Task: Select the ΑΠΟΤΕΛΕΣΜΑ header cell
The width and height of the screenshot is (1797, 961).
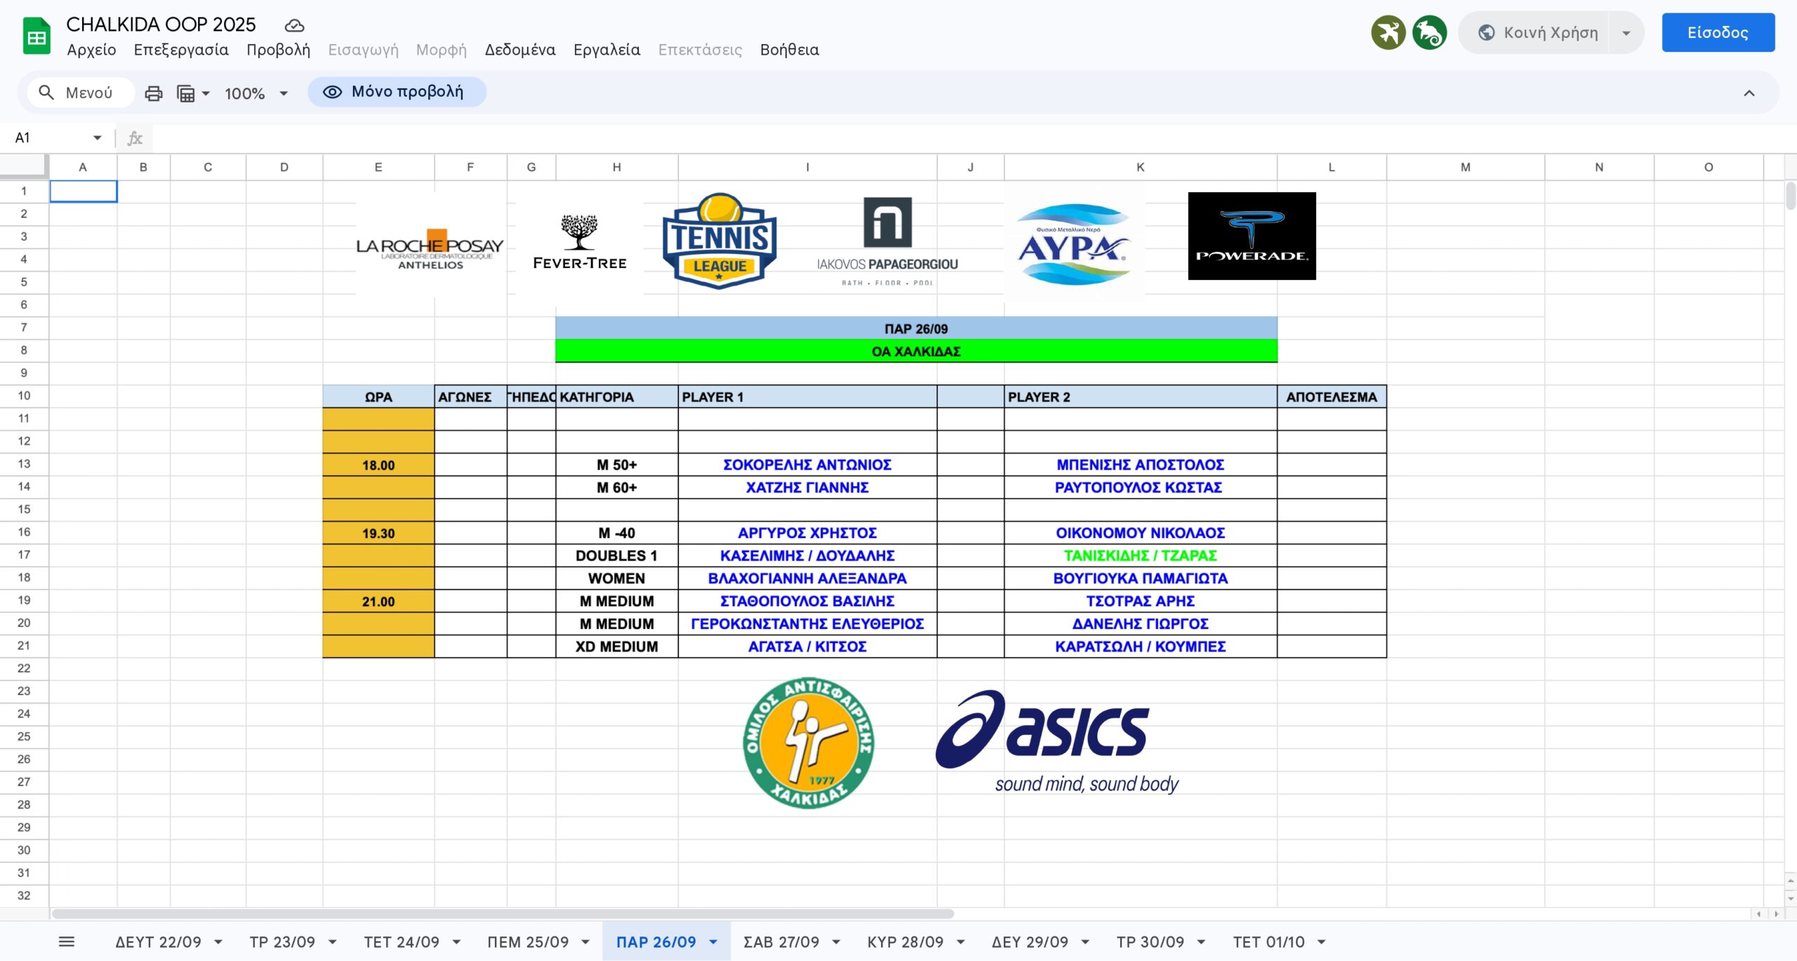Action: point(1332,396)
